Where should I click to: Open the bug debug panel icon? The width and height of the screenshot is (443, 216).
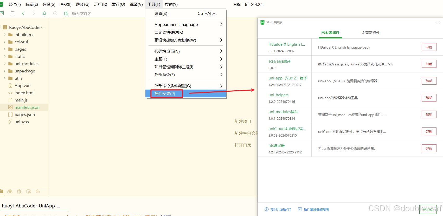pyautogui.click(x=19, y=191)
